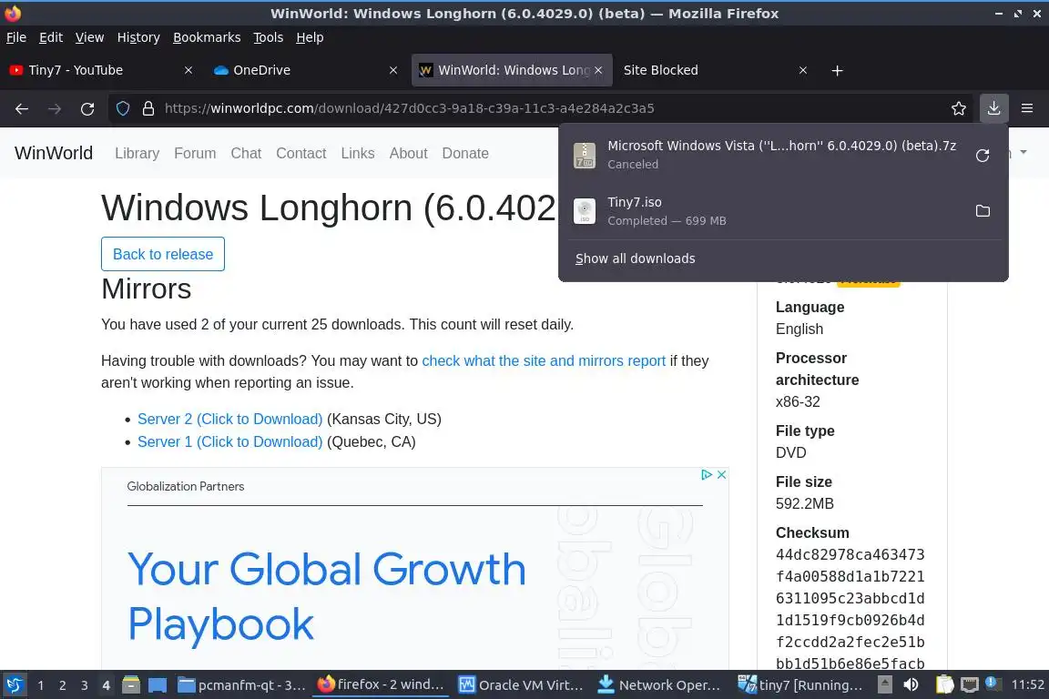Viewport: 1049px width, 699px height.
Task: Open the Tools menu
Action: 269,37
